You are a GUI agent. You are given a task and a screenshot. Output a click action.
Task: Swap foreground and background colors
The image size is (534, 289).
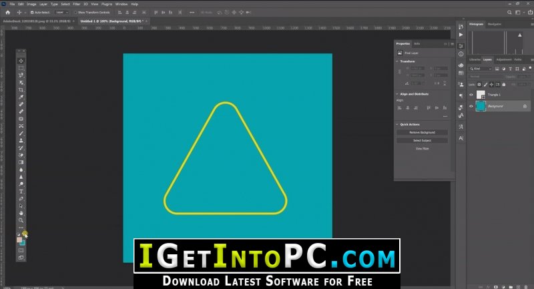pyautogui.click(x=25, y=234)
